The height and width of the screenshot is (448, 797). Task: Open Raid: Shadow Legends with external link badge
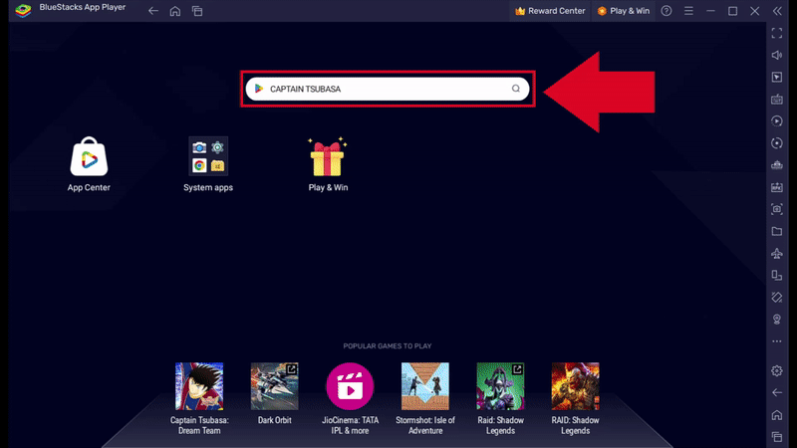pos(500,386)
